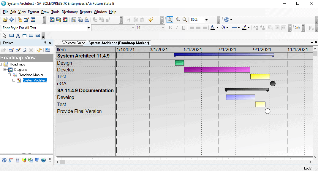Viewport: 318px width, 171px height.
Task: Click the Print icon in the toolbar
Action: point(87,19)
